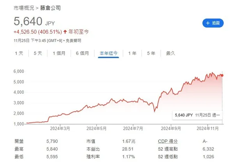This screenshot has width=234, height=162.
Task: Click the 2024年3月 axis label
Action: click(x=60, y=129)
